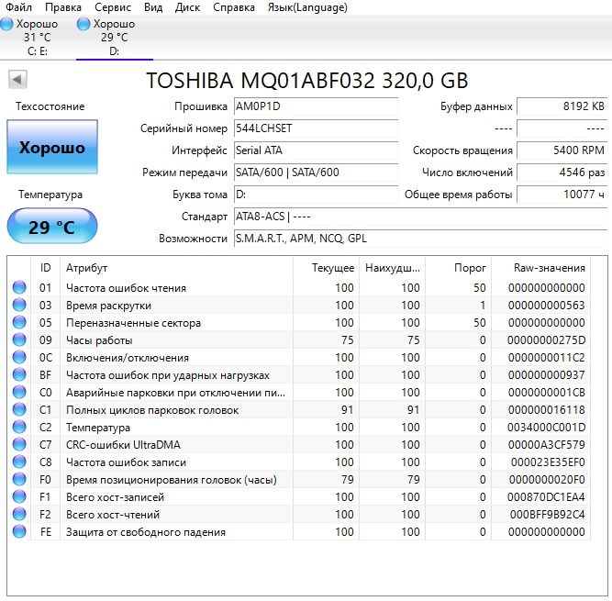This screenshot has width=612, height=601.
Task: Click the Прошивка field AM0P1D
Action: [316, 106]
